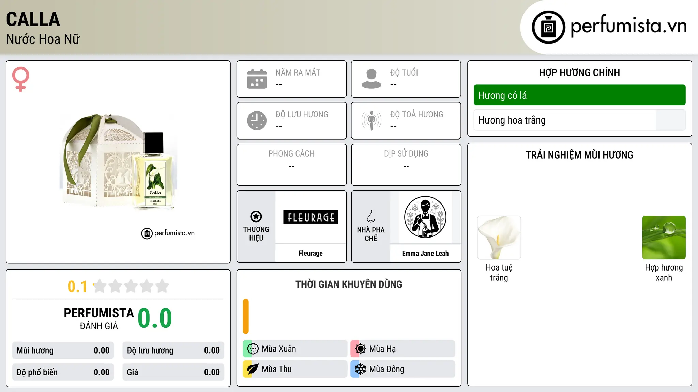Screen dimensions: 698x392
Task: Click the Hương hoa trắng accord bar
Action: click(x=579, y=120)
